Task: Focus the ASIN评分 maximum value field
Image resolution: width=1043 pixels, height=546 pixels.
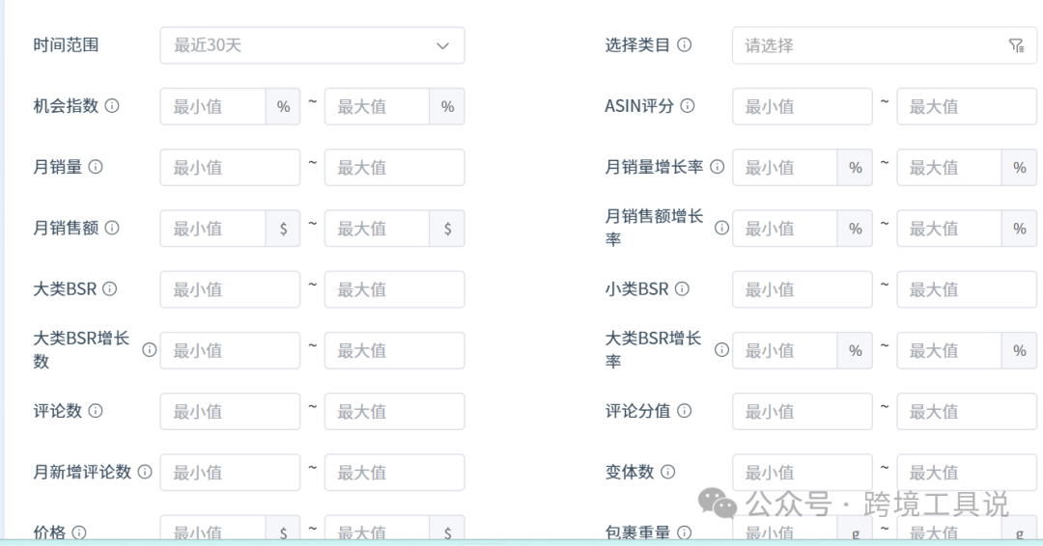Action: click(967, 106)
